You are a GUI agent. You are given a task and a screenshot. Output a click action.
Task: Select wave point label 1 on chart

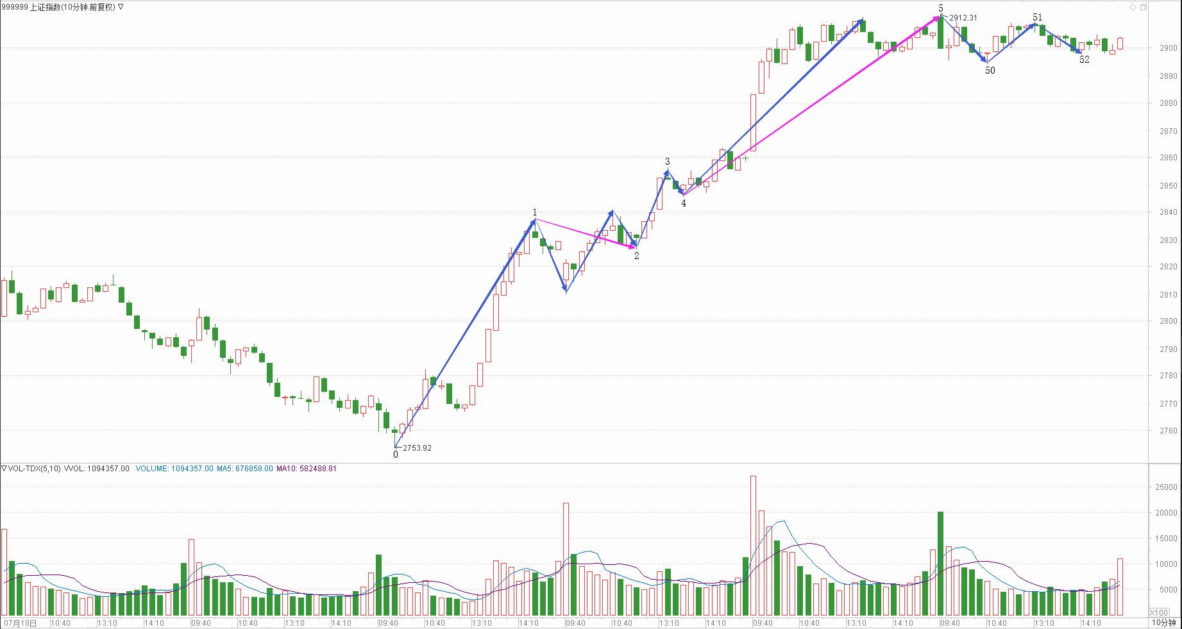tap(535, 212)
